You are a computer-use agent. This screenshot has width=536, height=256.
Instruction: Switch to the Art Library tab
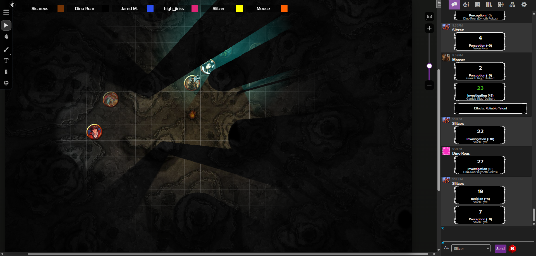pos(466,4)
